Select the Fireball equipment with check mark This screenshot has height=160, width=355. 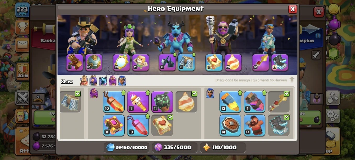(186, 102)
